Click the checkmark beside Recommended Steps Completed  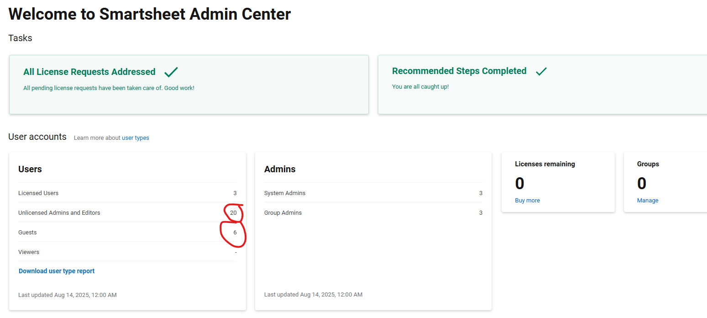pyautogui.click(x=541, y=71)
